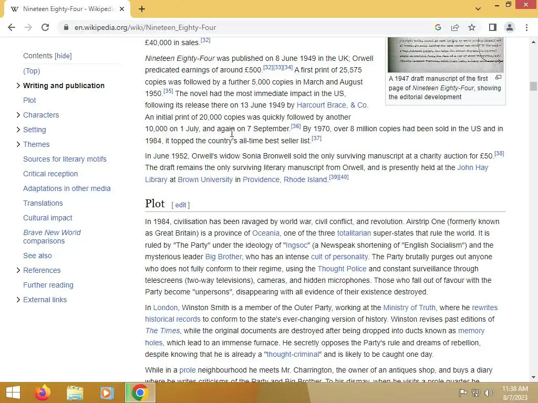The height and width of the screenshot is (403, 538).
Task: Go to Characters section link
Action: [x=41, y=115]
